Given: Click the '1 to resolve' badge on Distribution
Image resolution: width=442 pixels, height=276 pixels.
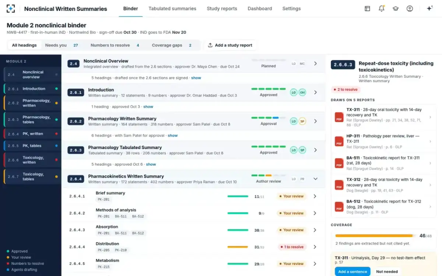Looking at the screenshot, I should [x=292, y=247].
